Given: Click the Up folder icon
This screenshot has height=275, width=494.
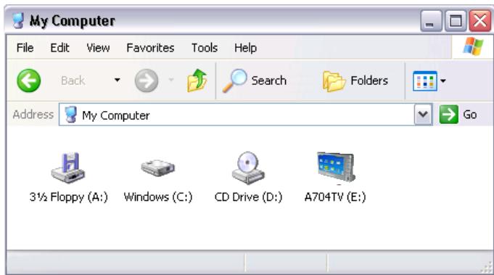Looking at the screenshot, I should 197,81.
